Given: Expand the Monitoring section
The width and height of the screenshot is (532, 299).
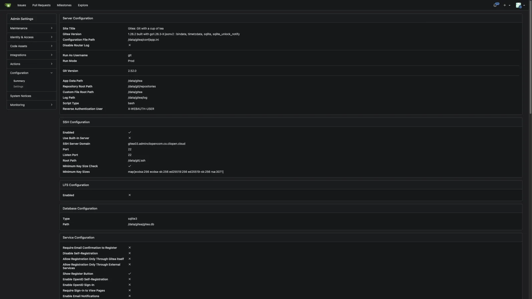Looking at the screenshot, I should (x=31, y=105).
